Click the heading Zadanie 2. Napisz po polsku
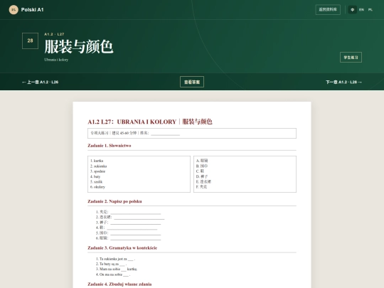The image size is (384, 288). pos(114,201)
